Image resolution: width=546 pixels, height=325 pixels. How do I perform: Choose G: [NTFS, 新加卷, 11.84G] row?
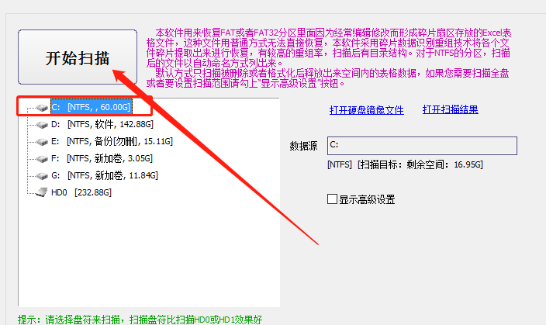[x=105, y=175]
